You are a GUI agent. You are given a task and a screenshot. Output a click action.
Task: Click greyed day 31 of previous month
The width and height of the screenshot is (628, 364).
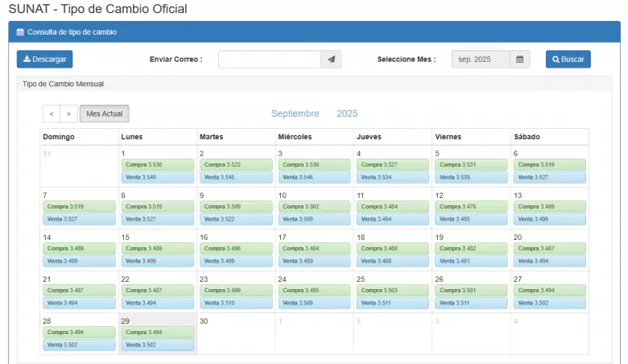(47, 154)
